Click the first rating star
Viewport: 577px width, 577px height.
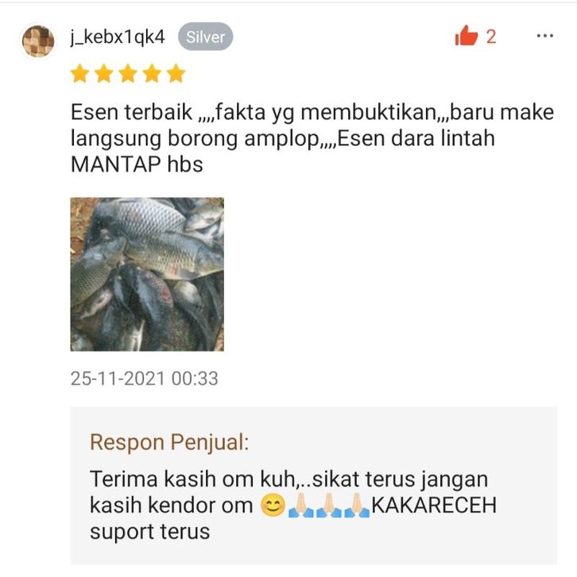pos(79,73)
